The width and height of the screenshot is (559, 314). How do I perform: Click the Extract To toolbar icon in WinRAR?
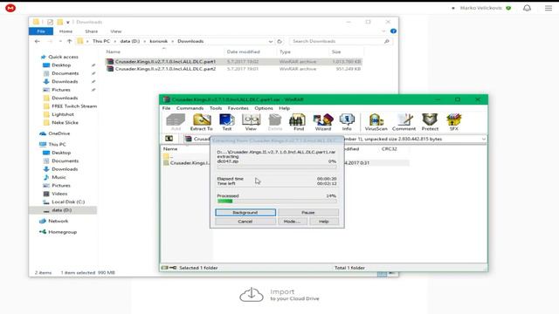202,122
